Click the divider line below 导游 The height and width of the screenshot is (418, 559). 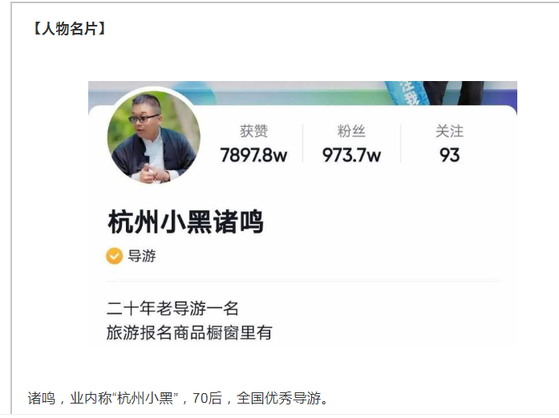(303, 282)
